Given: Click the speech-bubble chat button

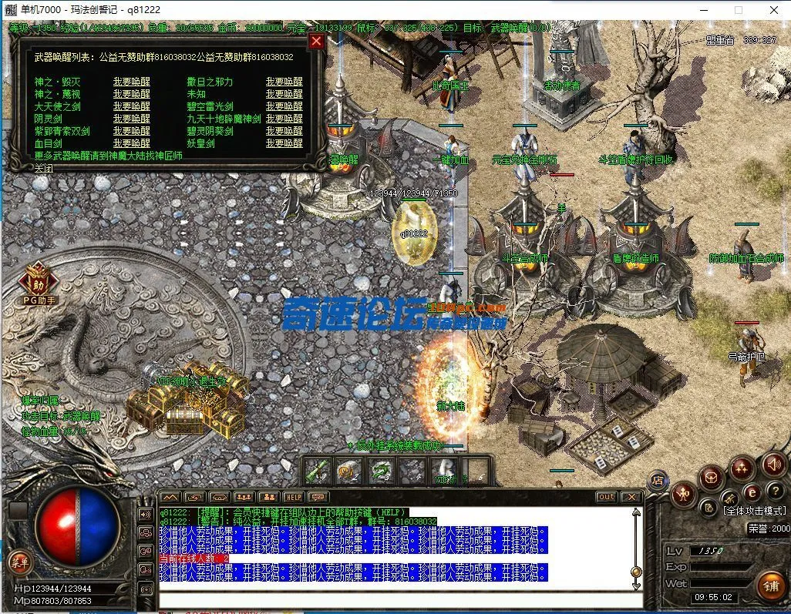Looking at the screenshot, I should 318,497.
